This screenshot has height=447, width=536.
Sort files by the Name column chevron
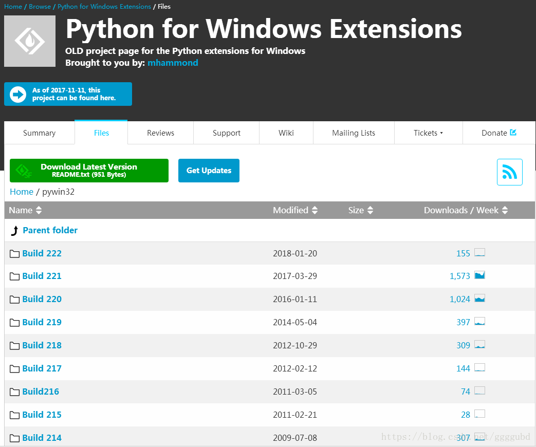(x=39, y=210)
